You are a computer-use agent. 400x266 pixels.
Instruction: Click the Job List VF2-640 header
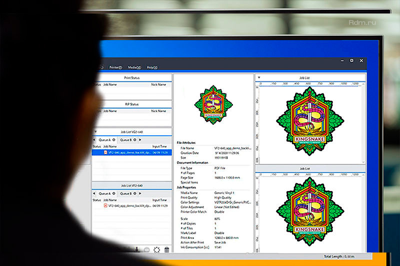132,186
